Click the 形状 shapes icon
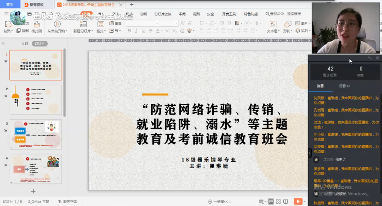 (x=287, y=24)
